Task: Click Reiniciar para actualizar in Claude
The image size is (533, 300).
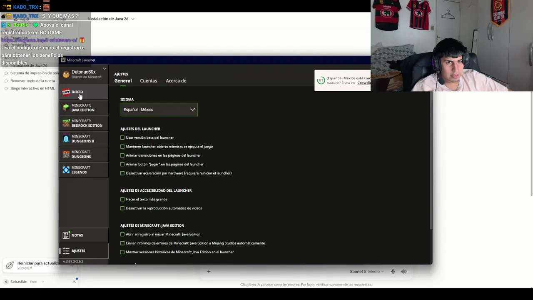Action: coord(38,263)
